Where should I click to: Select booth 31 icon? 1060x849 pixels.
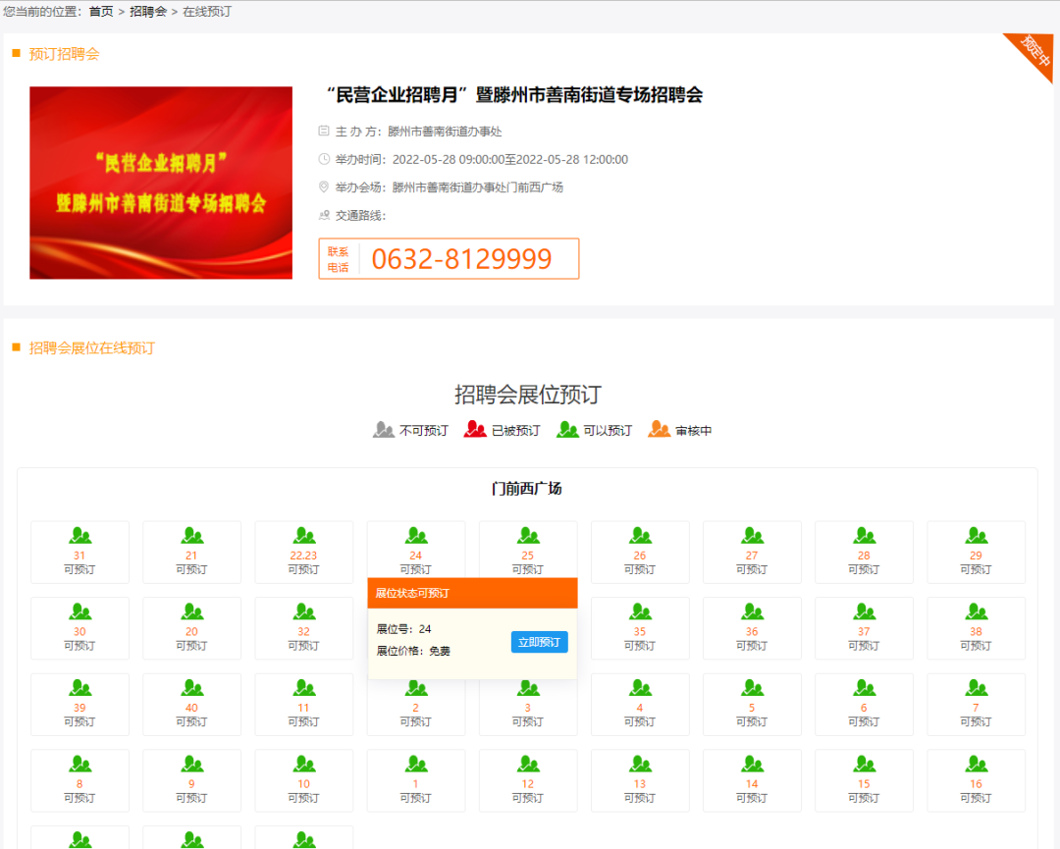tap(79, 536)
